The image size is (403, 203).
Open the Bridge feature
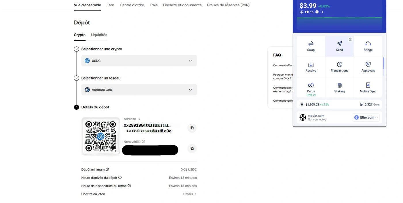coord(368,46)
